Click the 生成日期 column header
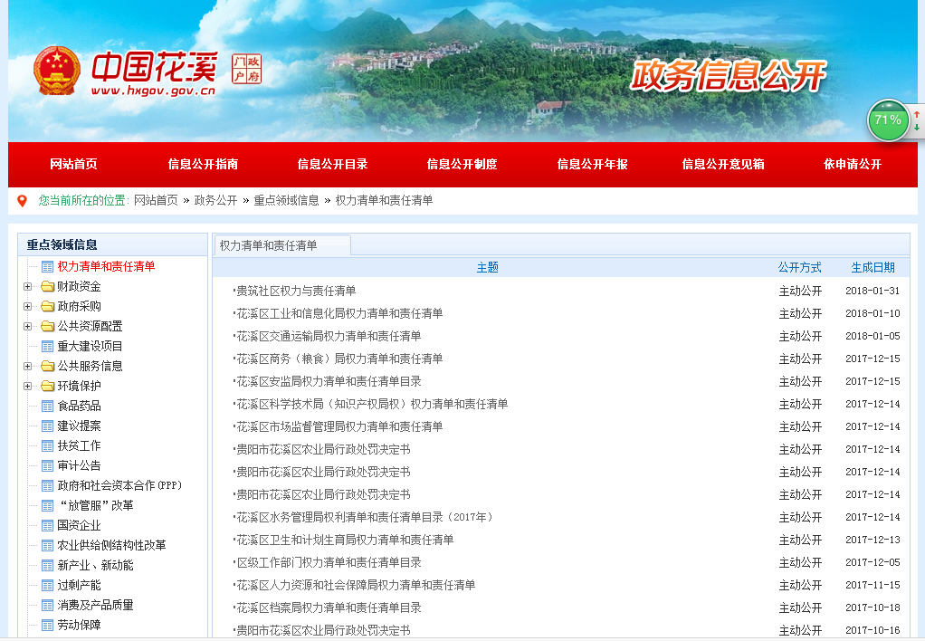925x641 pixels. 873,268
